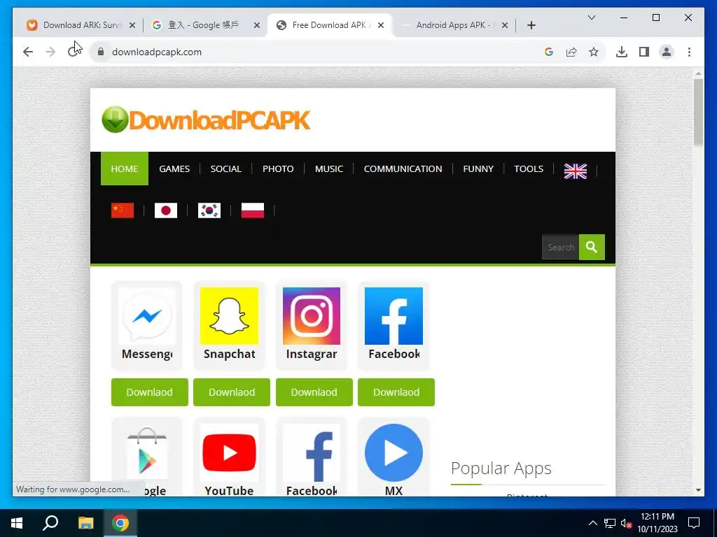Open the first-row Facebook app icon
717x537 pixels.
pyautogui.click(x=394, y=316)
